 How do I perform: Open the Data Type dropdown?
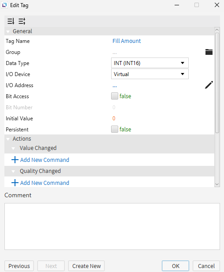150,63
